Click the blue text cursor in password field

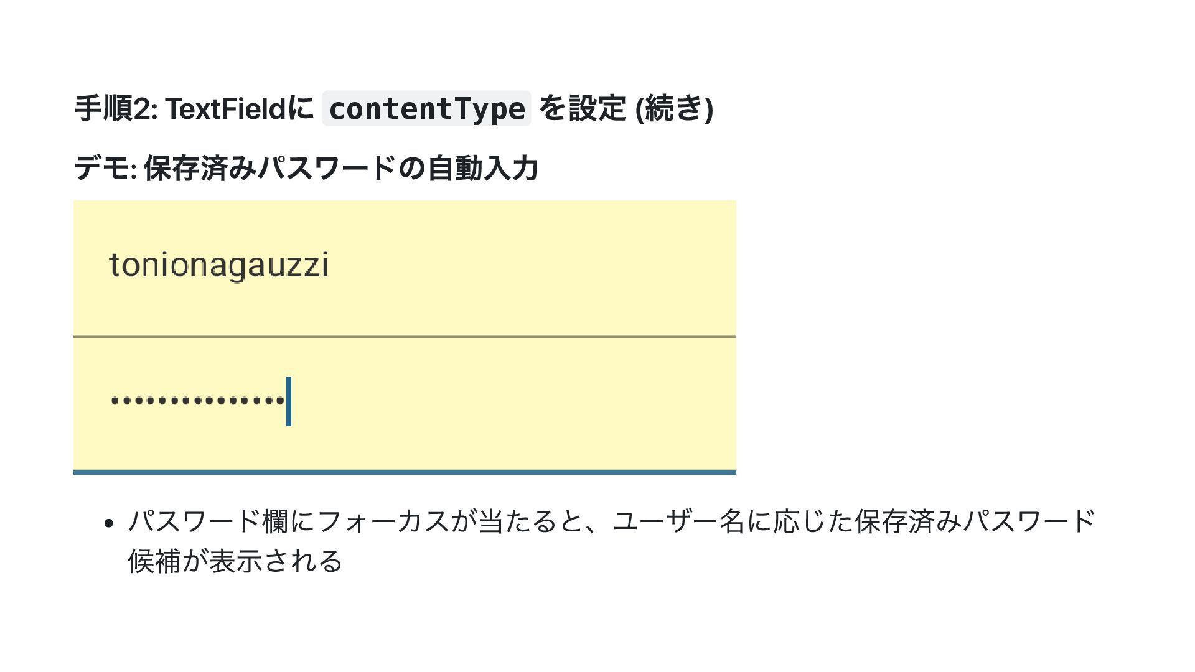click(289, 401)
